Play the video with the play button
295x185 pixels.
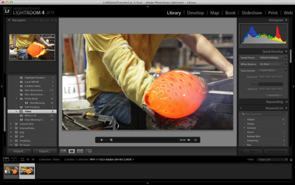(x=102, y=140)
